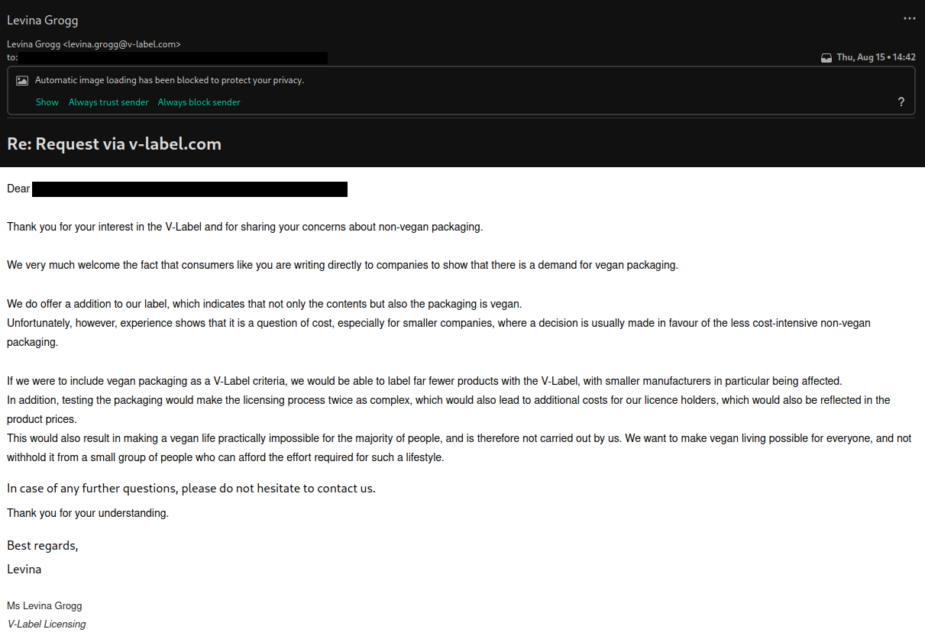Click the Thu, Aug 15 timestamp
The height and width of the screenshot is (639, 925).
876,57
